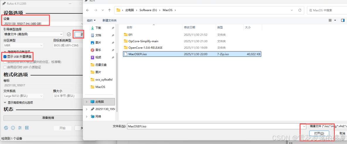
Task: Open Rufus log icon
Action: tap(27, 128)
